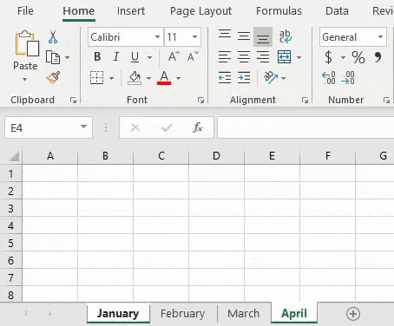Open the Paste options arrow

[25, 79]
